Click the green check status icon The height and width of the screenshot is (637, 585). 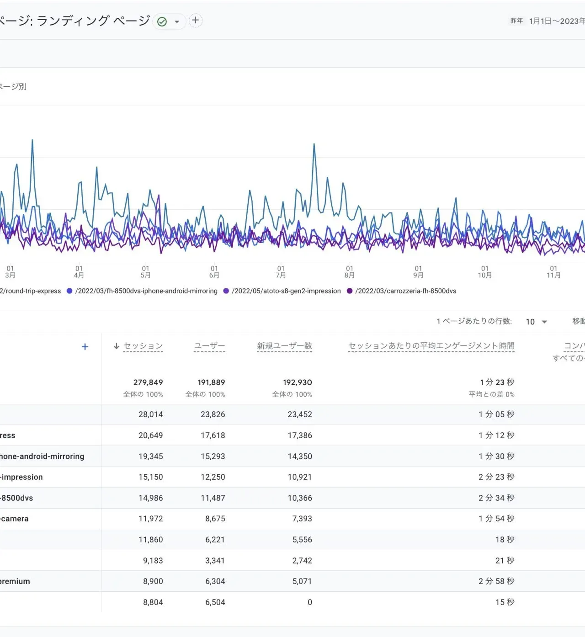click(162, 21)
